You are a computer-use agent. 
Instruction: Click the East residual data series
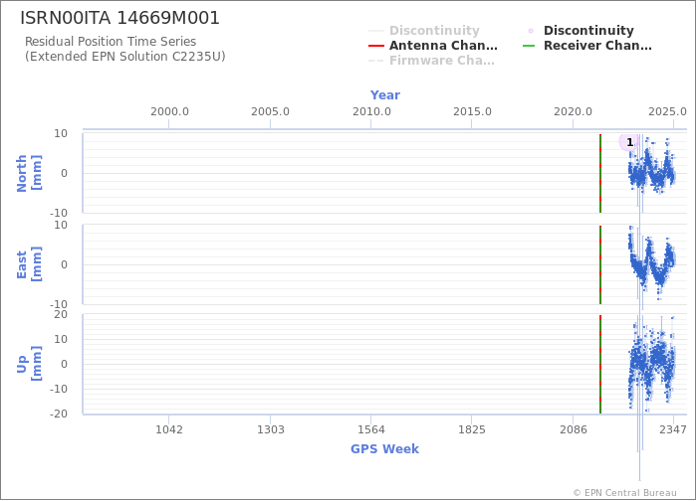[651, 265]
